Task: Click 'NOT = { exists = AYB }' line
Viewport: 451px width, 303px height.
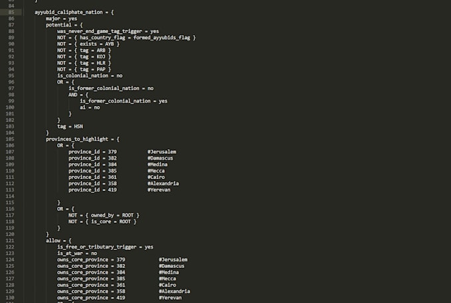Action: point(88,44)
